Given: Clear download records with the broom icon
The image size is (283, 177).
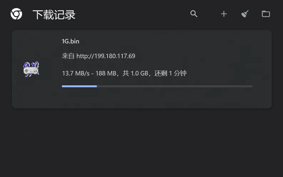Looking at the screenshot, I should 245,14.
